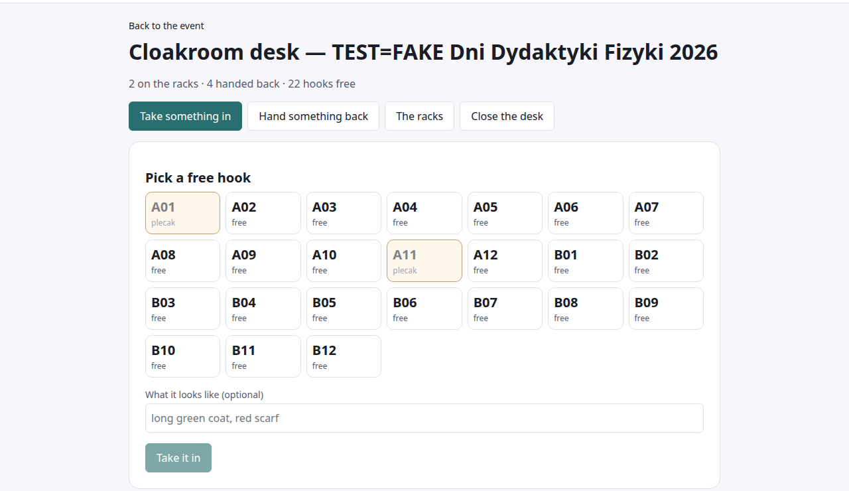Viewport: 849px width, 491px height.
Task: Pick hook B01
Action: 586,261
